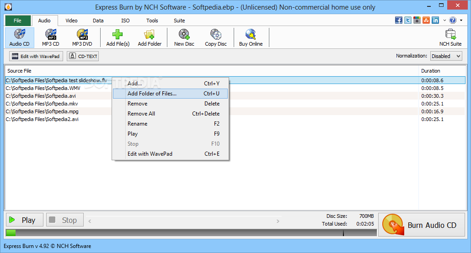Image resolution: width=471 pixels, height=253 pixels.
Task: Share on LinkedIn icon
Action: coord(435,21)
